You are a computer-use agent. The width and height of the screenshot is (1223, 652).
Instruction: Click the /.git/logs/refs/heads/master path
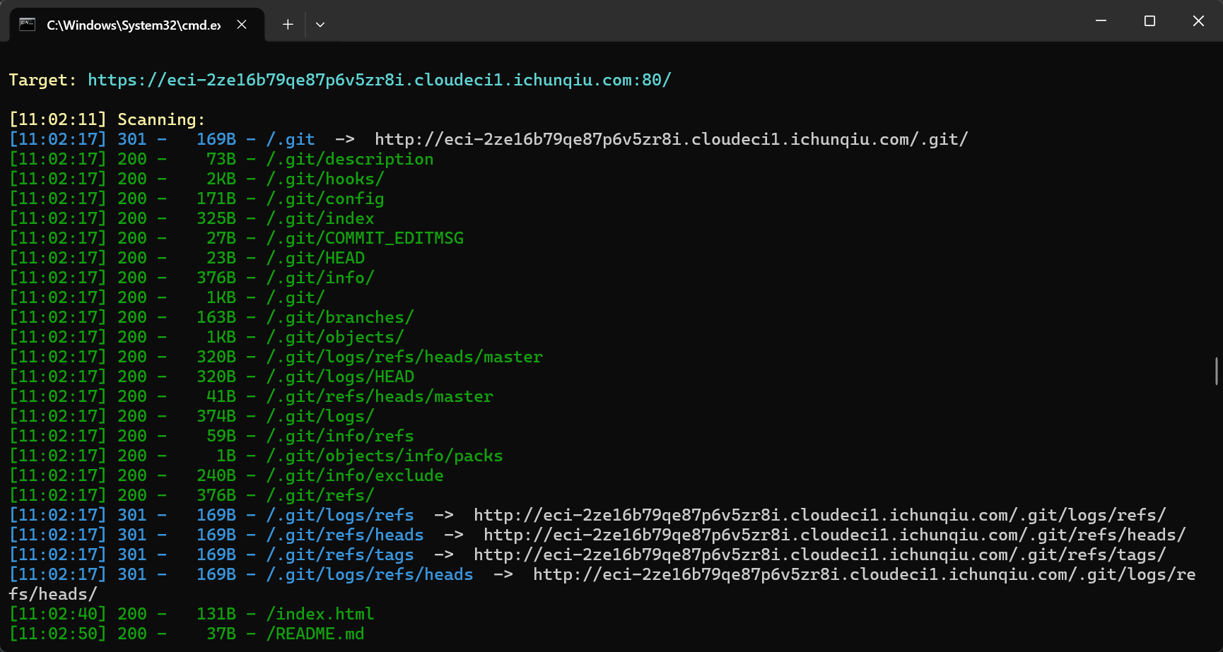(x=404, y=357)
